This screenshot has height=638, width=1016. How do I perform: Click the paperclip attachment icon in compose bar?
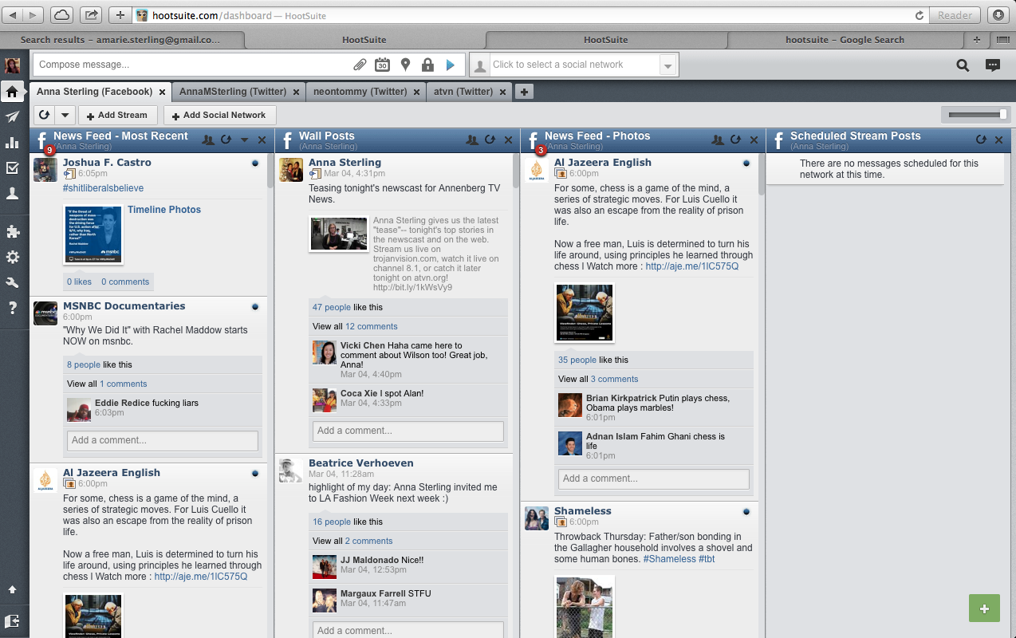click(x=360, y=65)
